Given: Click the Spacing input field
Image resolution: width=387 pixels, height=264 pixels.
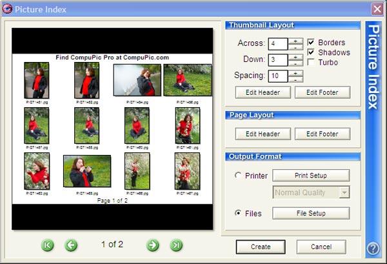Looking at the screenshot, I should click(278, 76).
